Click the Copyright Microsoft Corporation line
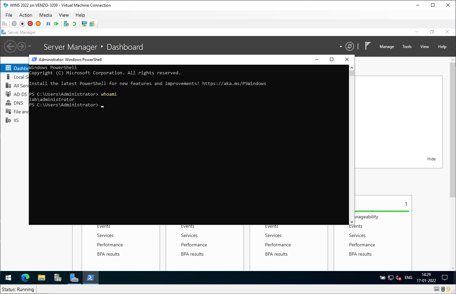The height and width of the screenshot is (294, 456). (105, 73)
